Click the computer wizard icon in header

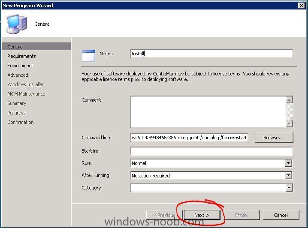[16, 24]
